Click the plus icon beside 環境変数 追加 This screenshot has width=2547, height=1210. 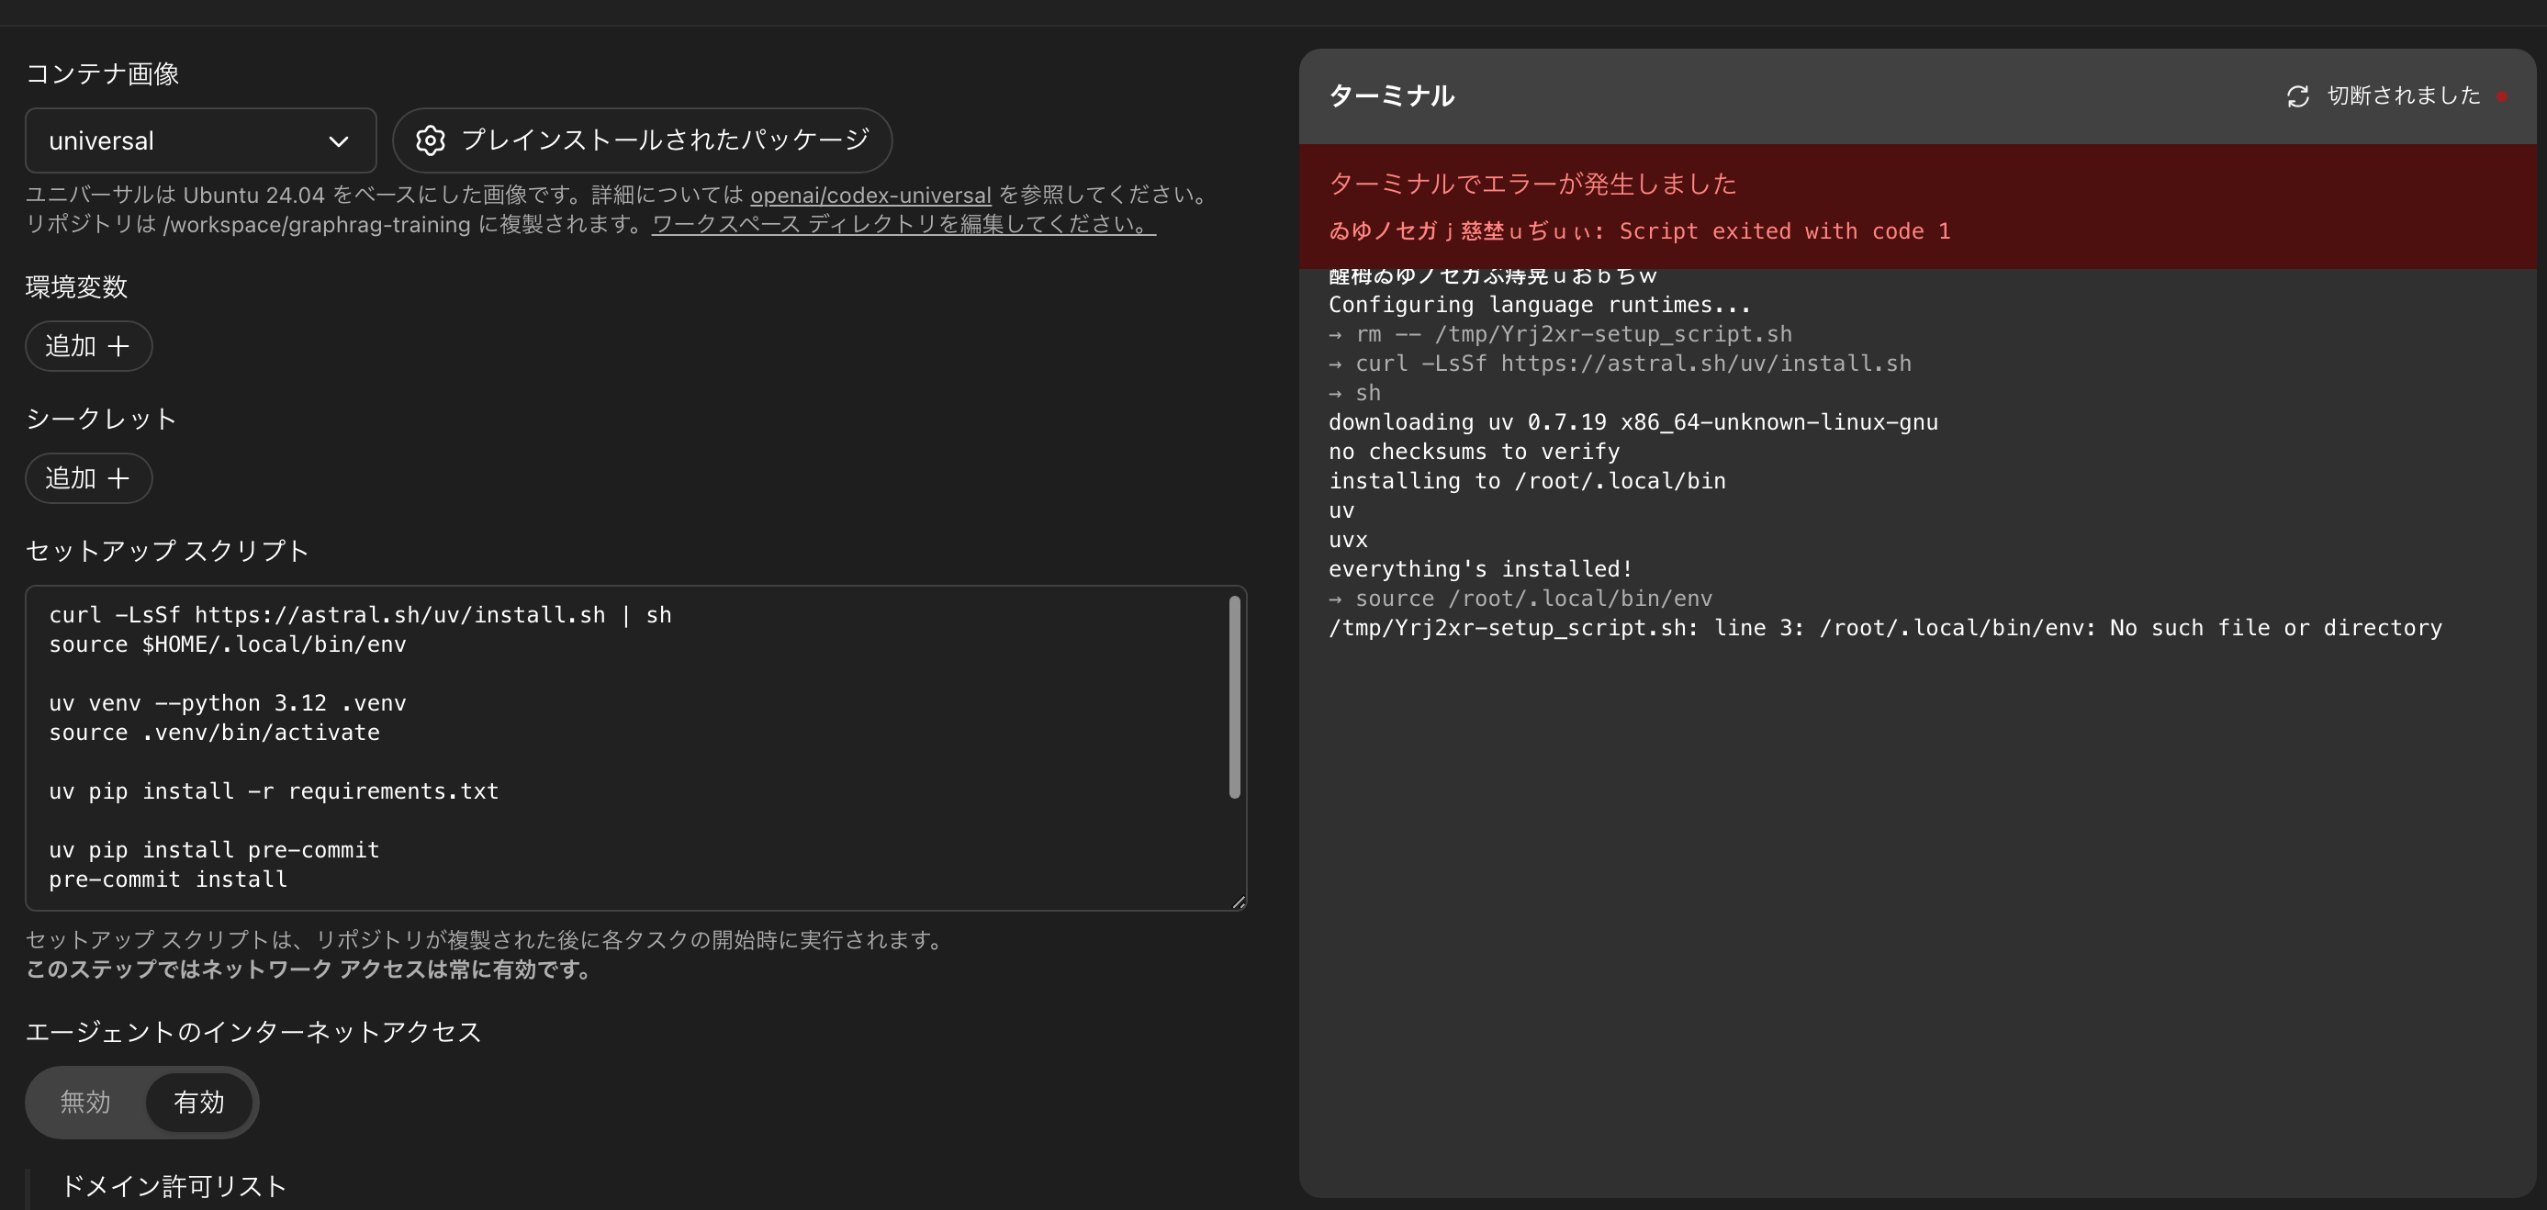(119, 346)
